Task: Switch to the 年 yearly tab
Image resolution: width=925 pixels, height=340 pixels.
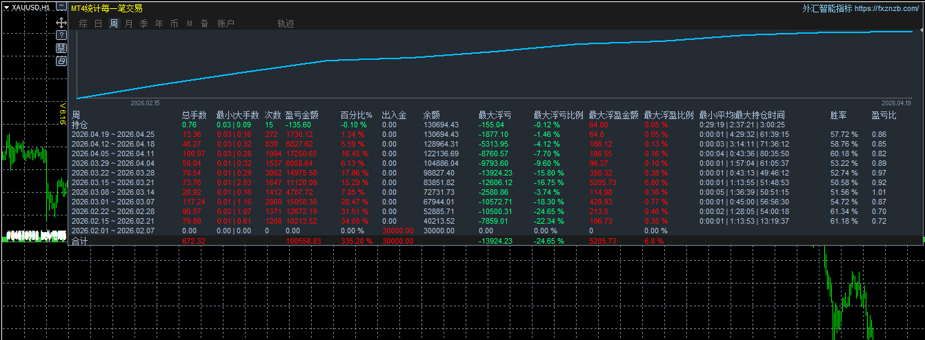Action: (x=159, y=23)
